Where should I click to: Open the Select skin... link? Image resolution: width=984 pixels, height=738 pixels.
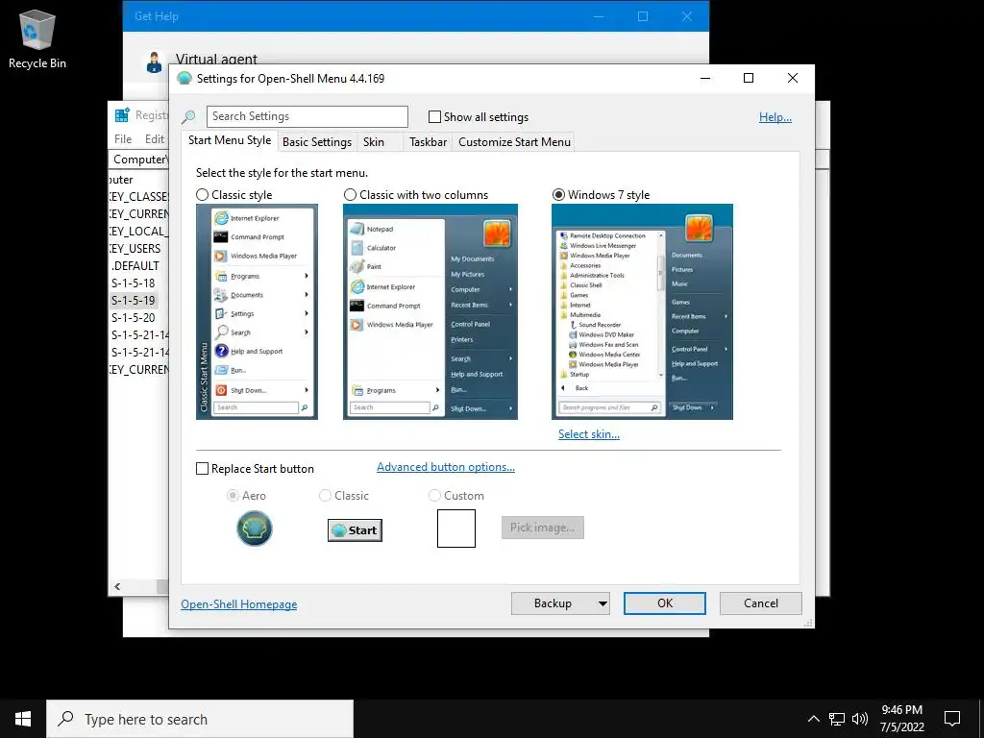coord(589,434)
